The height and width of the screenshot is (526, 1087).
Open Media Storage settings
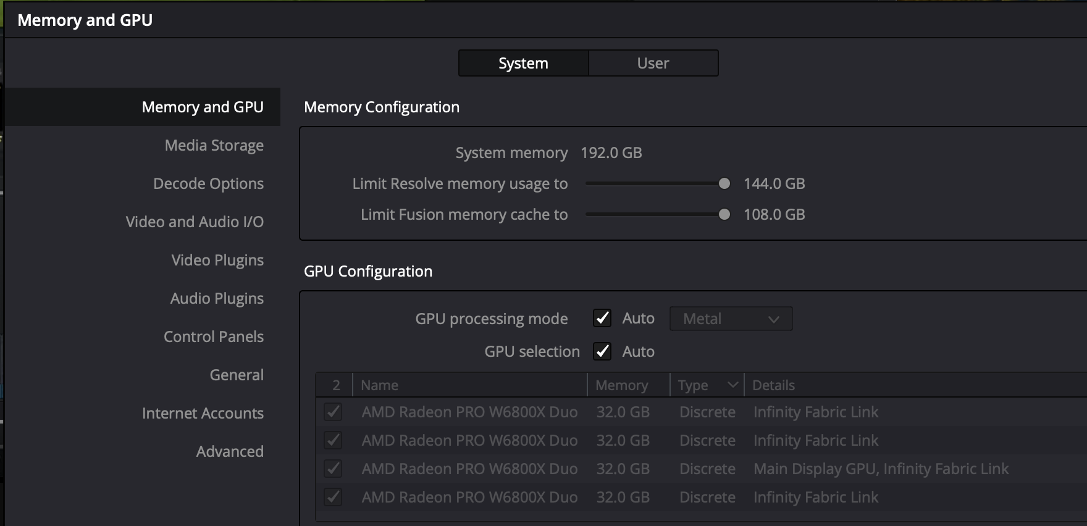(x=214, y=145)
